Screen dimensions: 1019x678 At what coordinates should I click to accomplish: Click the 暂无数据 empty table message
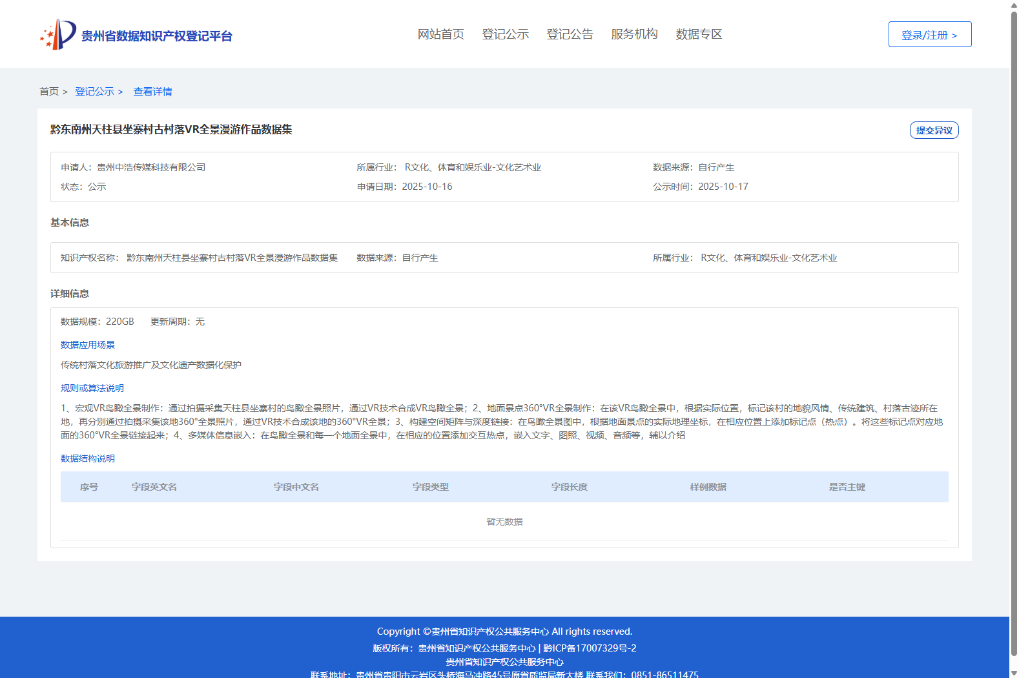(x=504, y=522)
